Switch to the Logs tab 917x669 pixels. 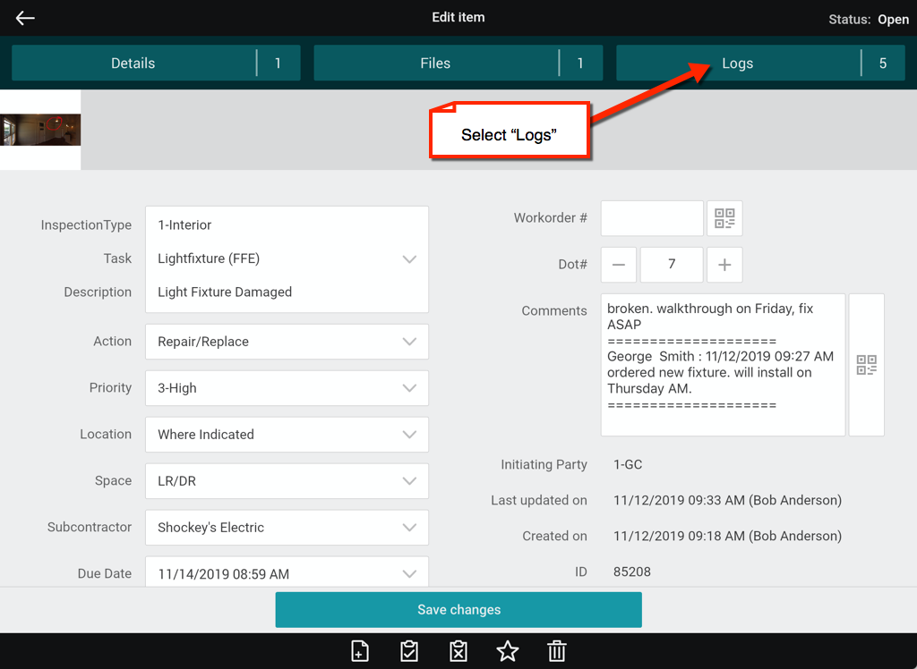click(737, 64)
